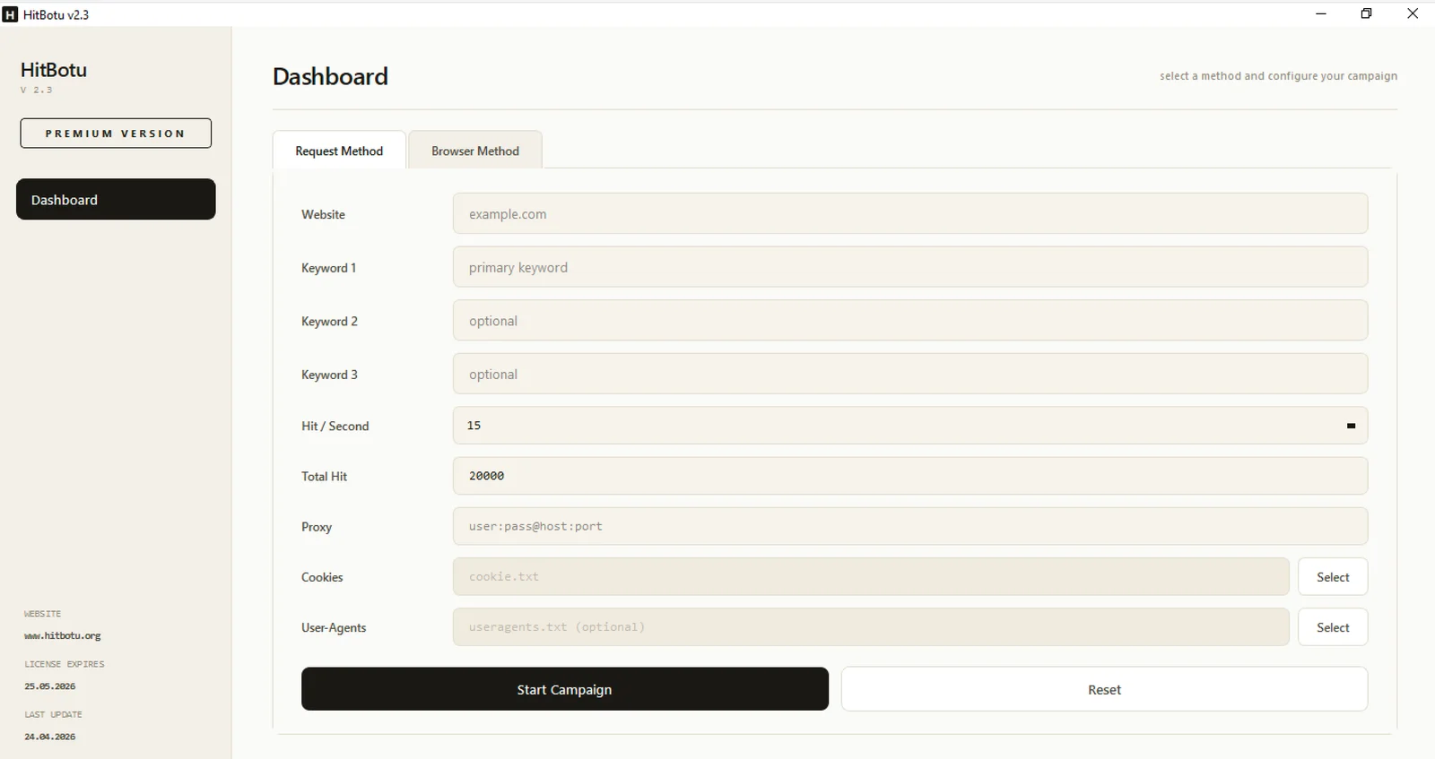Click the Keyword 1 primary keyword field
Screen dimensions: 1435x759
tap(910, 267)
